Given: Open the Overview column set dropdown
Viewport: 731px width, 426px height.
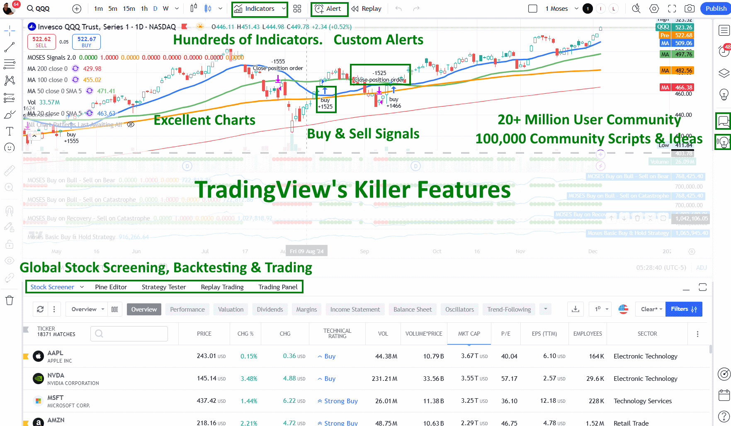Looking at the screenshot, I should click(x=88, y=309).
